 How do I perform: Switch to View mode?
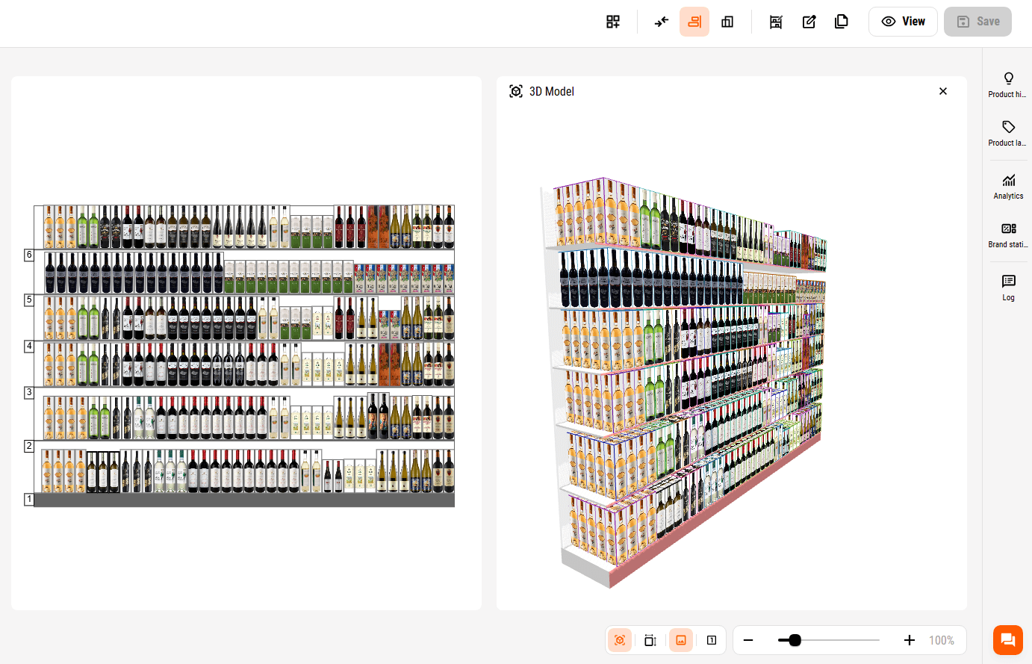point(903,22)
